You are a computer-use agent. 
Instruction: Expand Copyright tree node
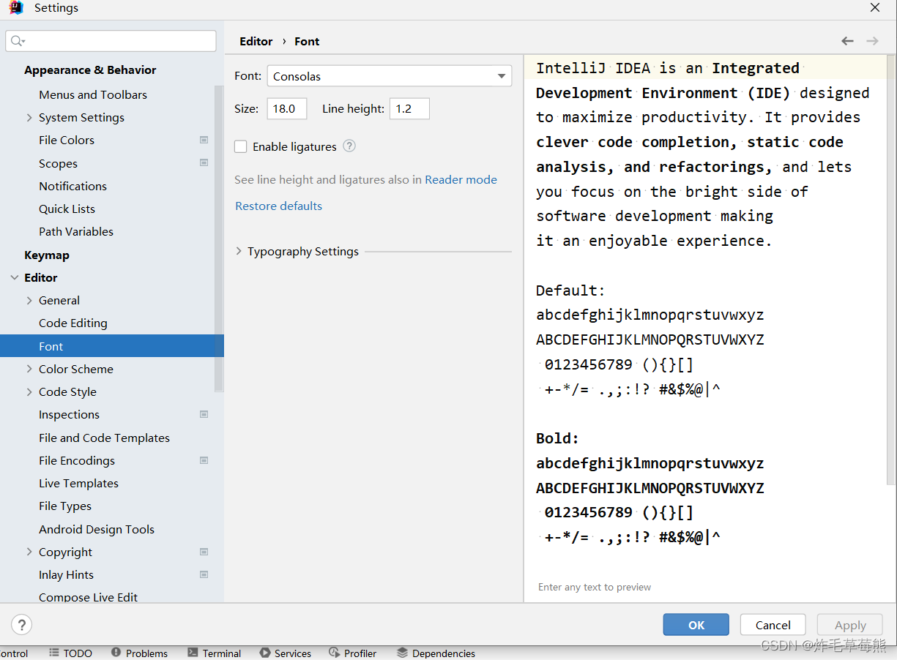coord(29,552)
